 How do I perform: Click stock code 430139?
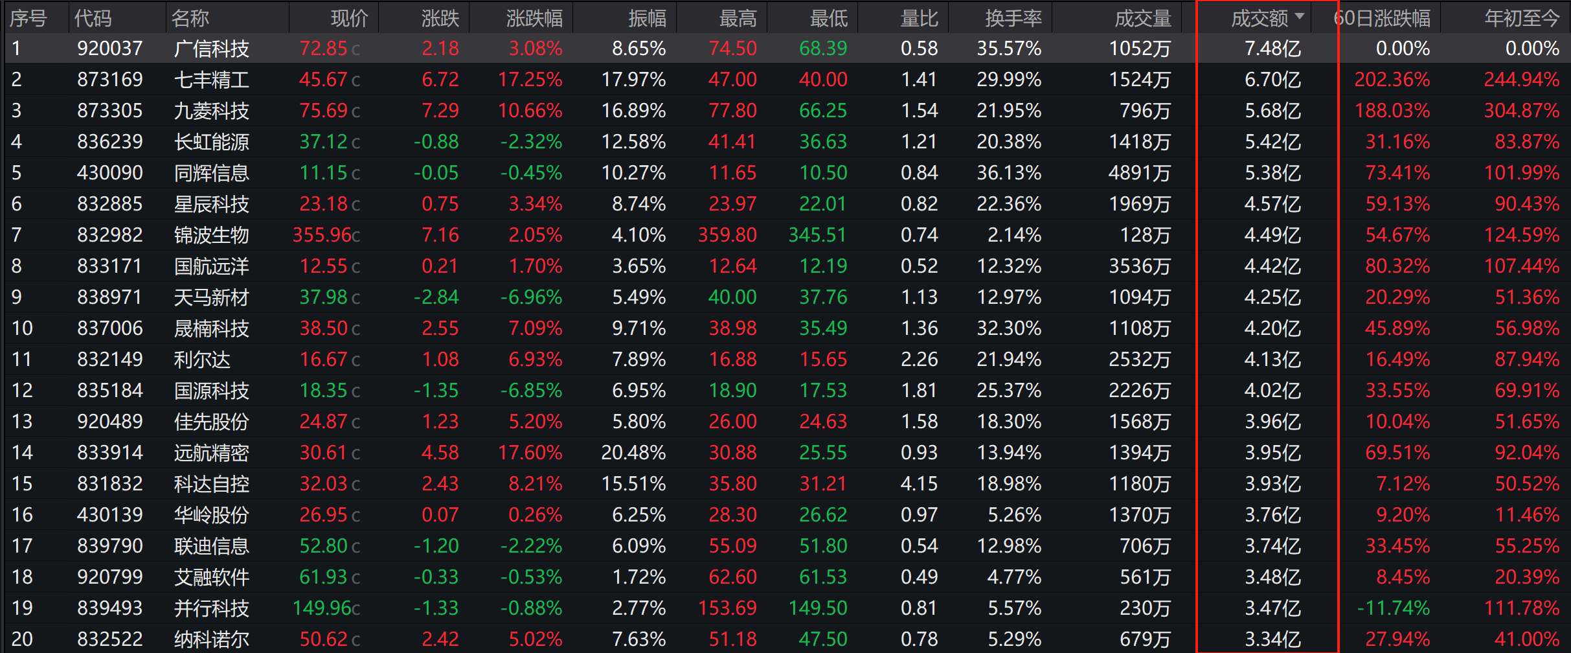click(110, 515)
